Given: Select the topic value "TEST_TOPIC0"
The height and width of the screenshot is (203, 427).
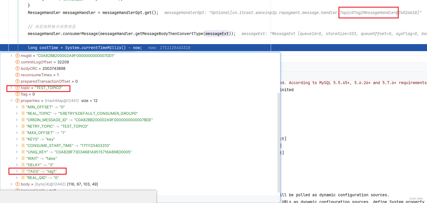Looking at the screenshot, I should pyautogui.click(x=48, y=88).
